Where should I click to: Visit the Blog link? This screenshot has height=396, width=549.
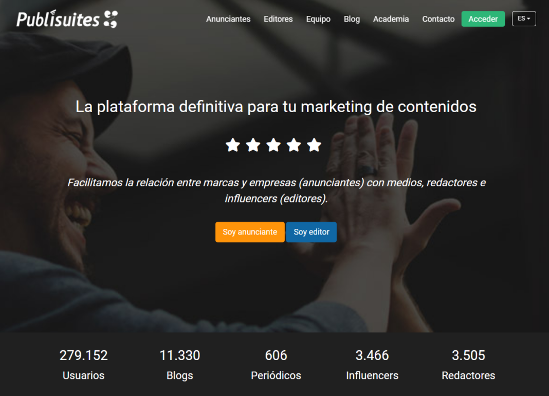[x=352, y=19]
